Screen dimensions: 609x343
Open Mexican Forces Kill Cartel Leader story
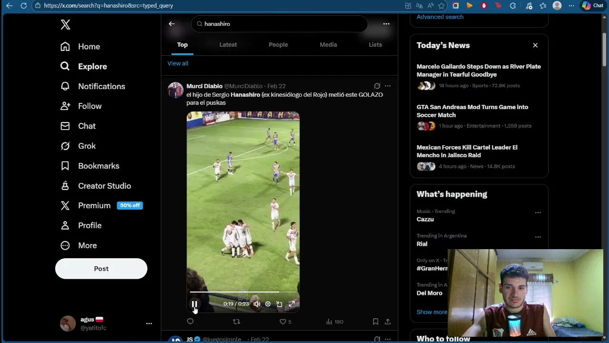click(x=479, y=157)
